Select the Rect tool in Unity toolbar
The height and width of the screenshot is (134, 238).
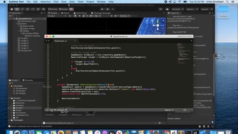(33, 9)
